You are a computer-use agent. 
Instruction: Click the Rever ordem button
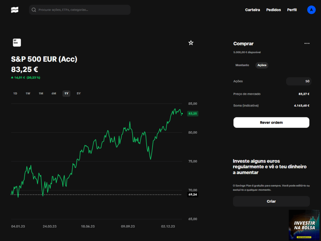(x=271, y=123)
